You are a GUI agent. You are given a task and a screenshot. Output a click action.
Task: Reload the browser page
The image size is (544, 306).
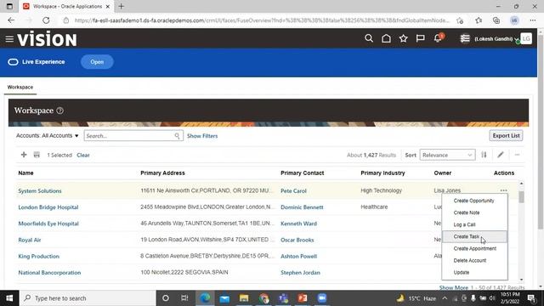pos(46,20)
